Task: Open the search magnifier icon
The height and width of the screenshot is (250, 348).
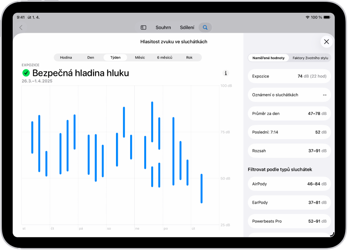Action: tap(205, 27)
